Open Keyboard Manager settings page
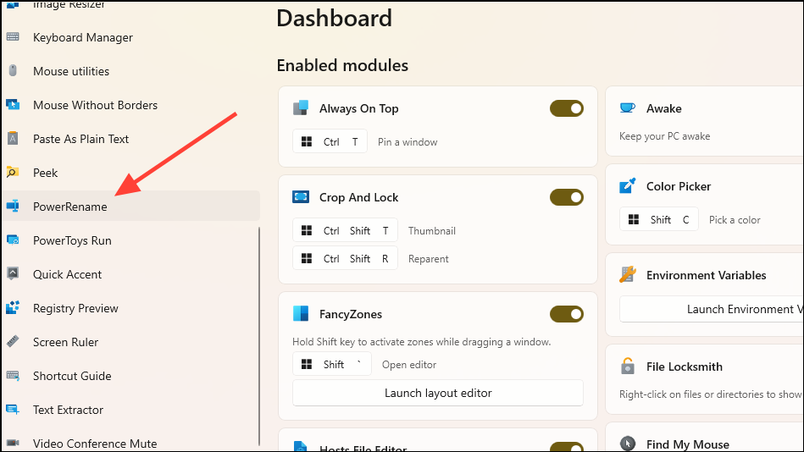804x452 pixels. [130, 37]
